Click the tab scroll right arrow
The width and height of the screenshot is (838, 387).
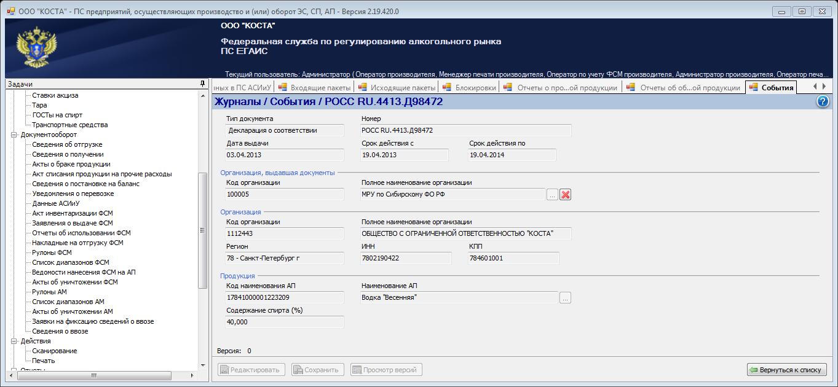click(824, 87)
